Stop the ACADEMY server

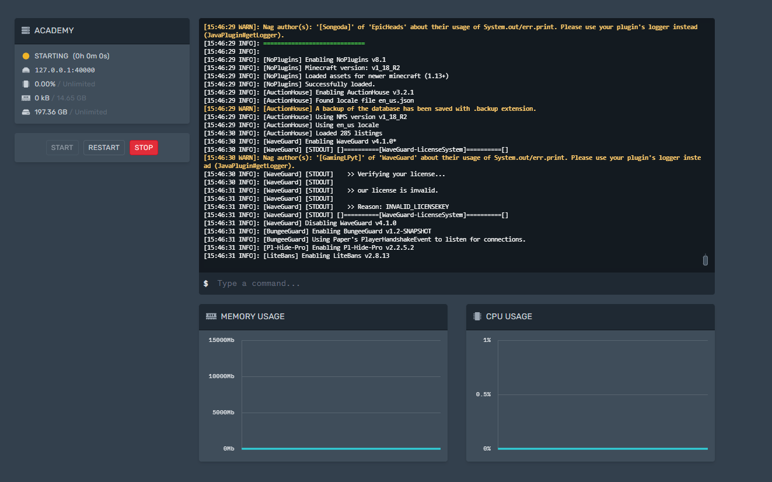[144, 147]
